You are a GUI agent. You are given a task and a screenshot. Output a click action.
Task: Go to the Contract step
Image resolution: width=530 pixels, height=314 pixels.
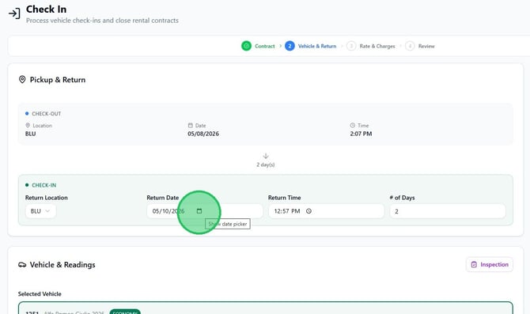pyautogui.click(x=265, y=46)
